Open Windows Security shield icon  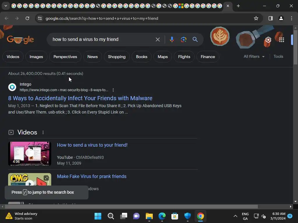pyautogui.click(x=188, y=216)
